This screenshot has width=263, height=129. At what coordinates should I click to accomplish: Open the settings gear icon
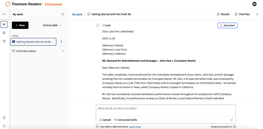click(4, 41)
